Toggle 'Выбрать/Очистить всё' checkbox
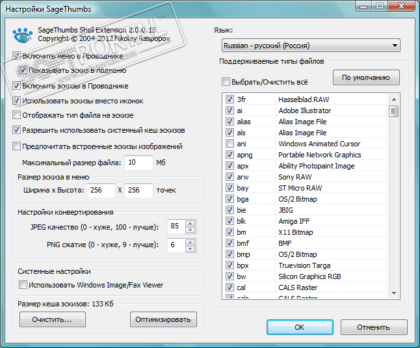The image size is (420, 348). (226, 82)
